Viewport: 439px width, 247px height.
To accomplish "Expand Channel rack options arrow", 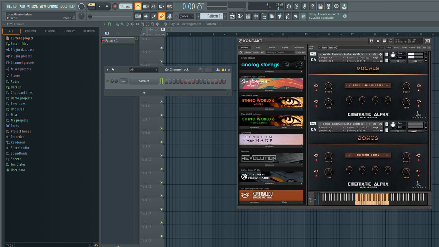I will pyautogui.click(x=107, y=70).
